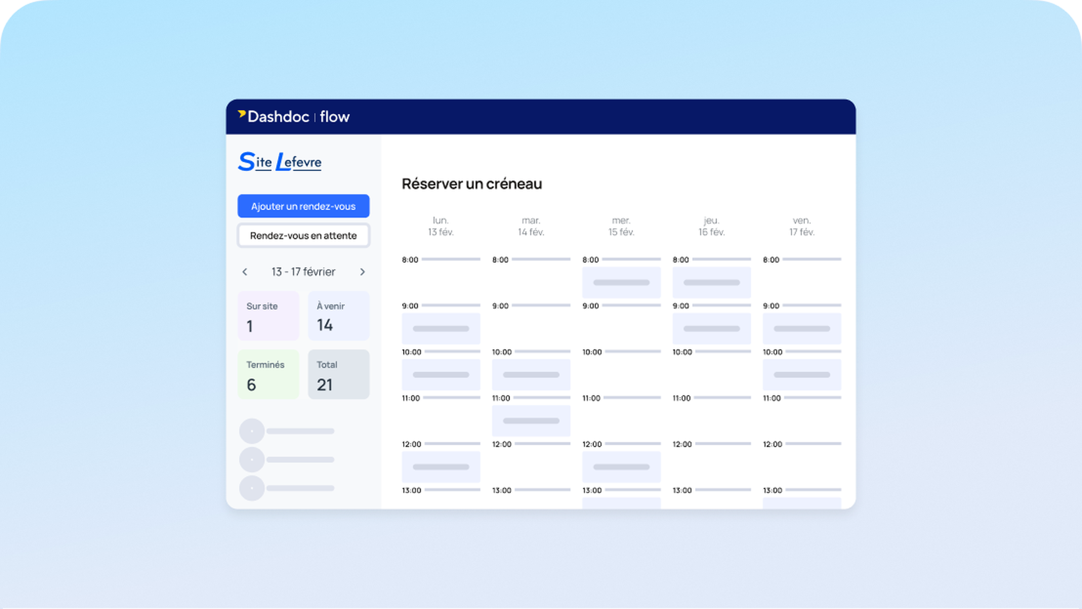Open the Site Lefevre logo link

tap(280, 162)
